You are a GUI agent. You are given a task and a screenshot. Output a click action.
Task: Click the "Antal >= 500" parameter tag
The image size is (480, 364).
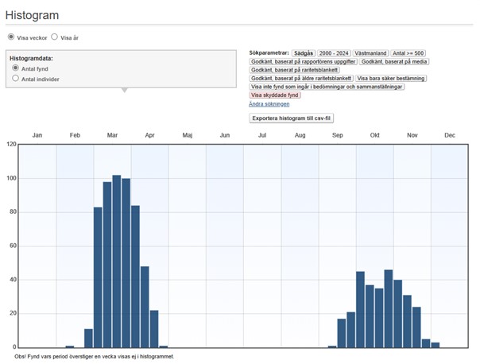[x=409, y=52]
